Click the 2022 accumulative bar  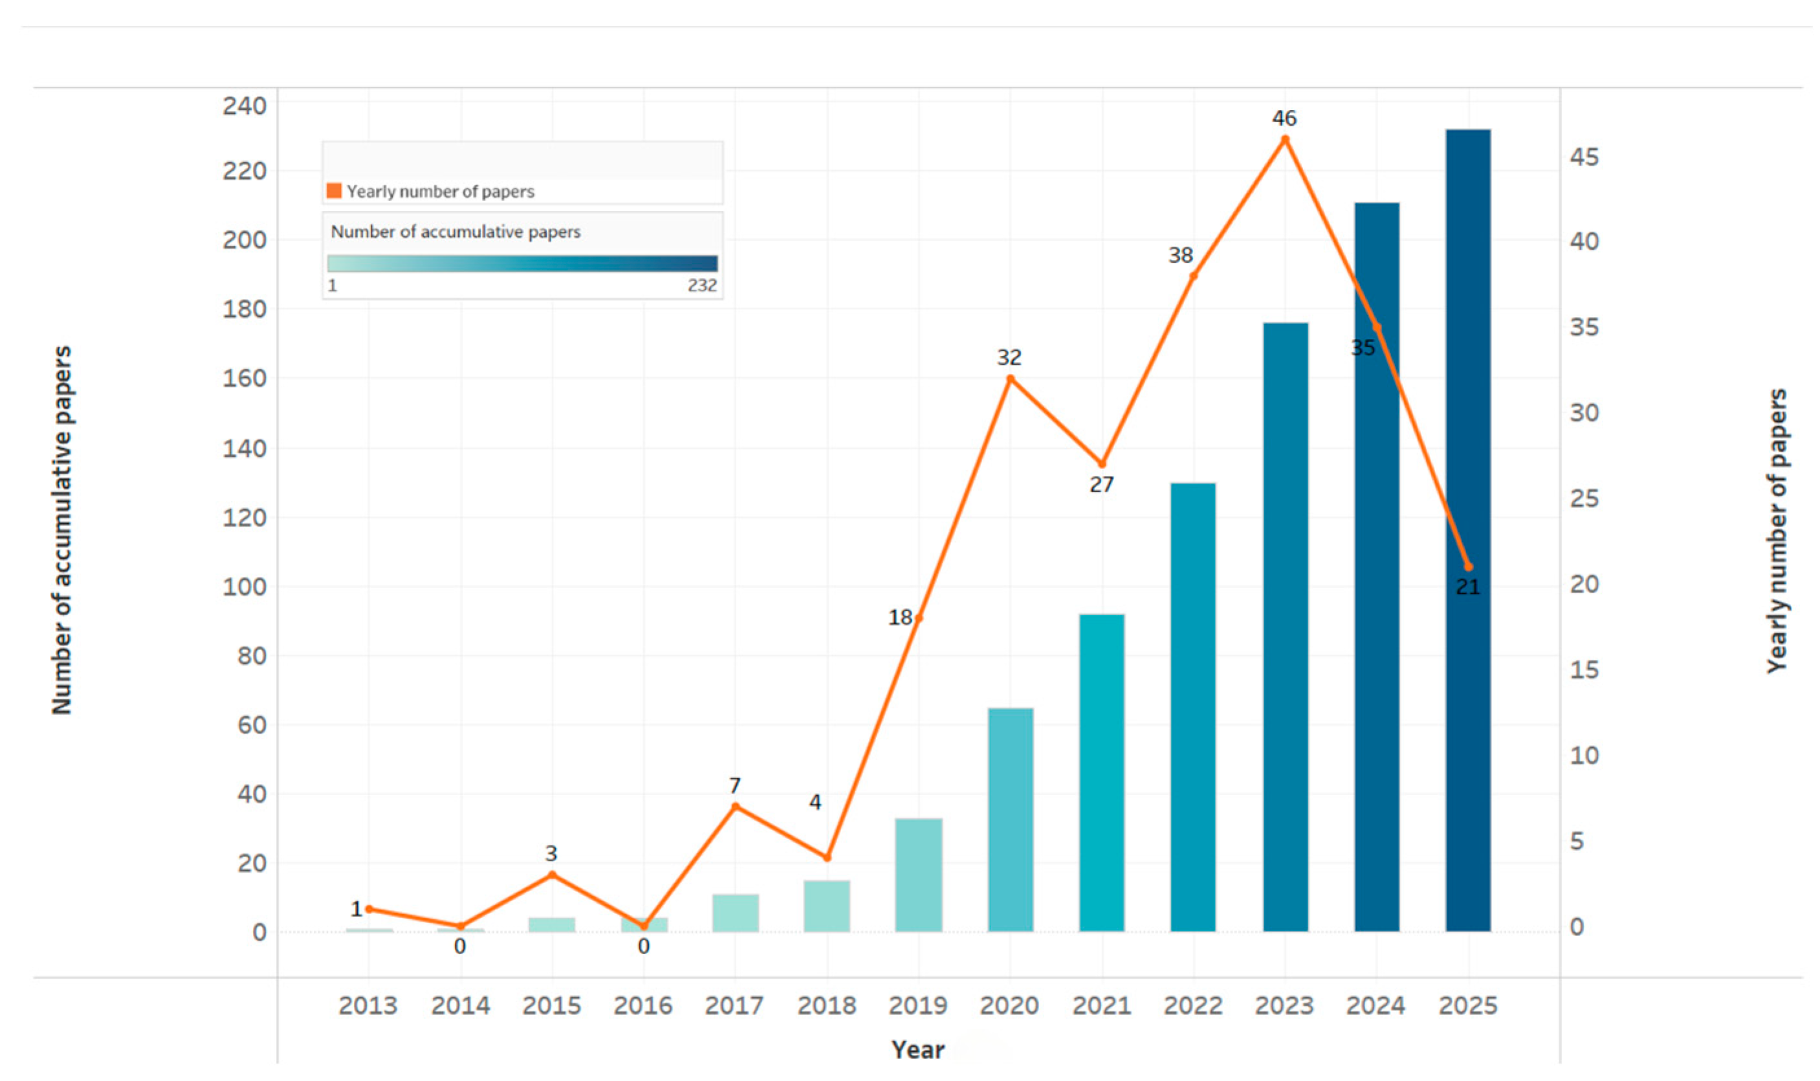pos(1192,706)
